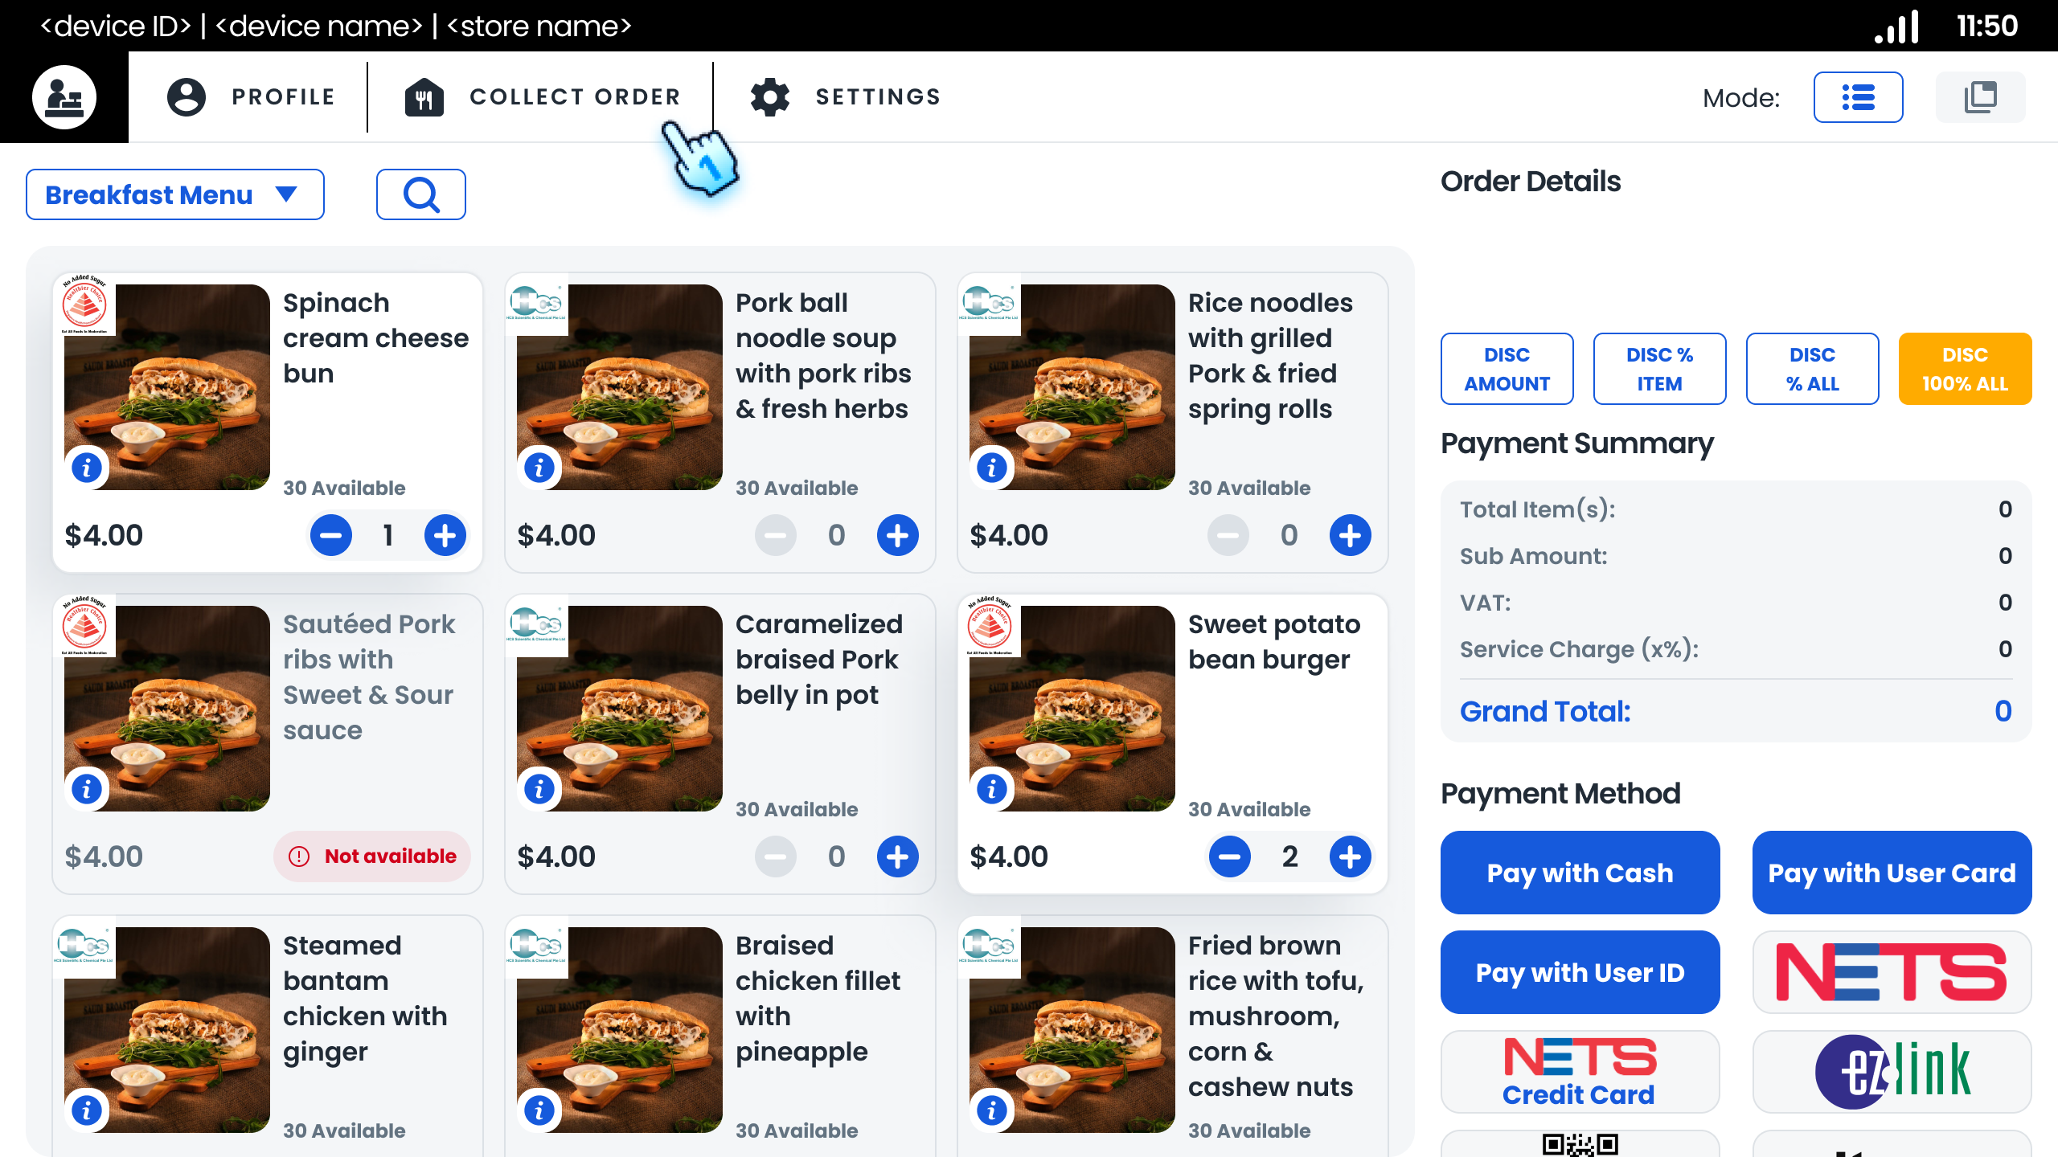The width and height of the screenshot is (2058, 1157).
Task: Switch to stacked cards view mode
Action: click(1981, 97)
